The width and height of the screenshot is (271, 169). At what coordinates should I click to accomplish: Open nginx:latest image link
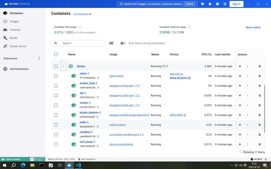point(116,76)
